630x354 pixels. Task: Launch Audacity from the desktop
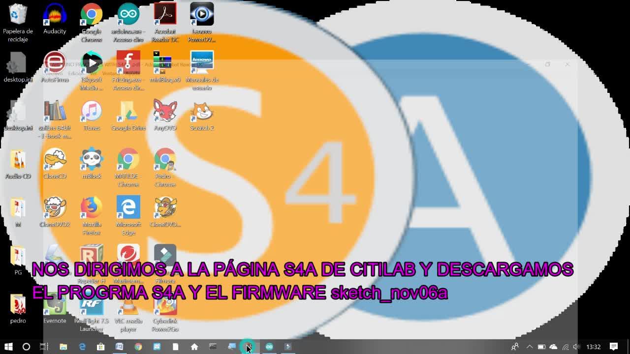[55, 19]
